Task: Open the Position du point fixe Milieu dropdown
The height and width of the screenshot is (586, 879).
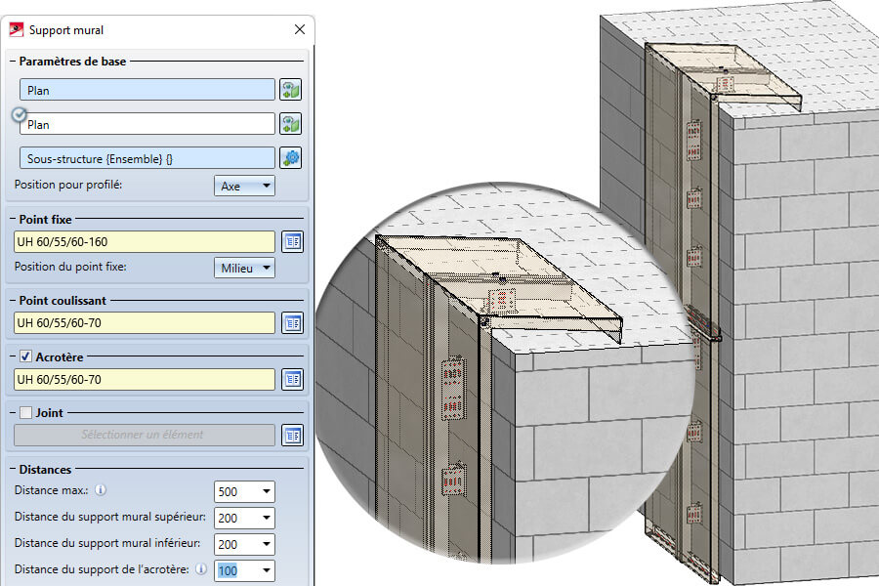Action: click(244, 268)
